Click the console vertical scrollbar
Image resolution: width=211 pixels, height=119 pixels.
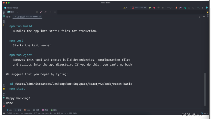click(x=205, y=89)
